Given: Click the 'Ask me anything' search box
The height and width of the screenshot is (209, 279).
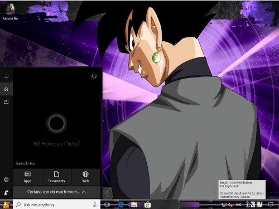Looking at the screenshot, I should [x=56, y=205].
